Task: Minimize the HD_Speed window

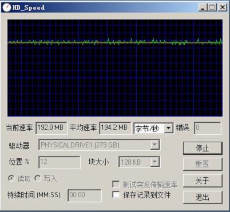Action: click(203, 7)
